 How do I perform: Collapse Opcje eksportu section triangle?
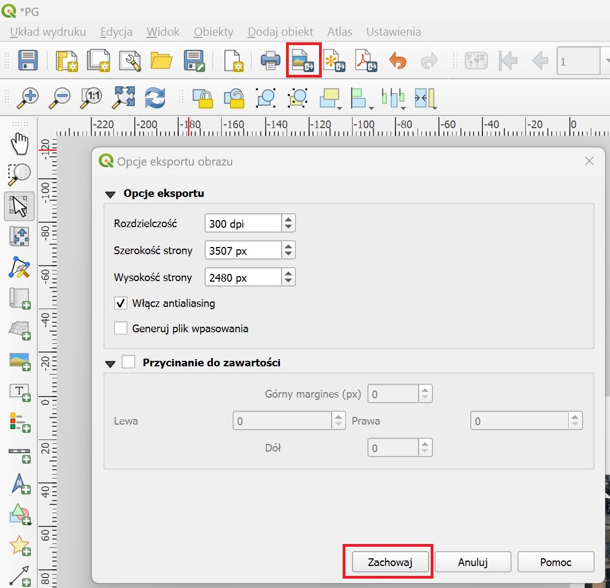coord(111,194)
